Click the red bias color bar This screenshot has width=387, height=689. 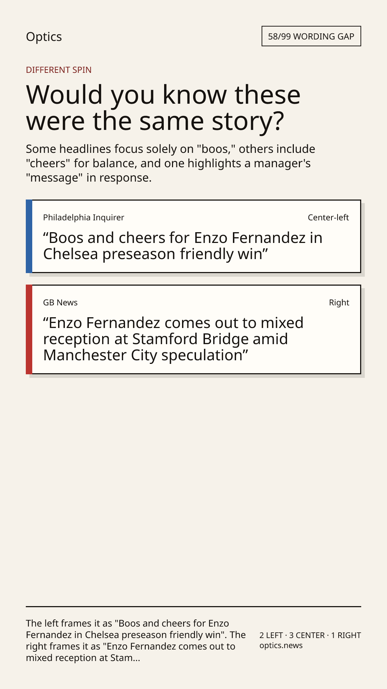29,329
